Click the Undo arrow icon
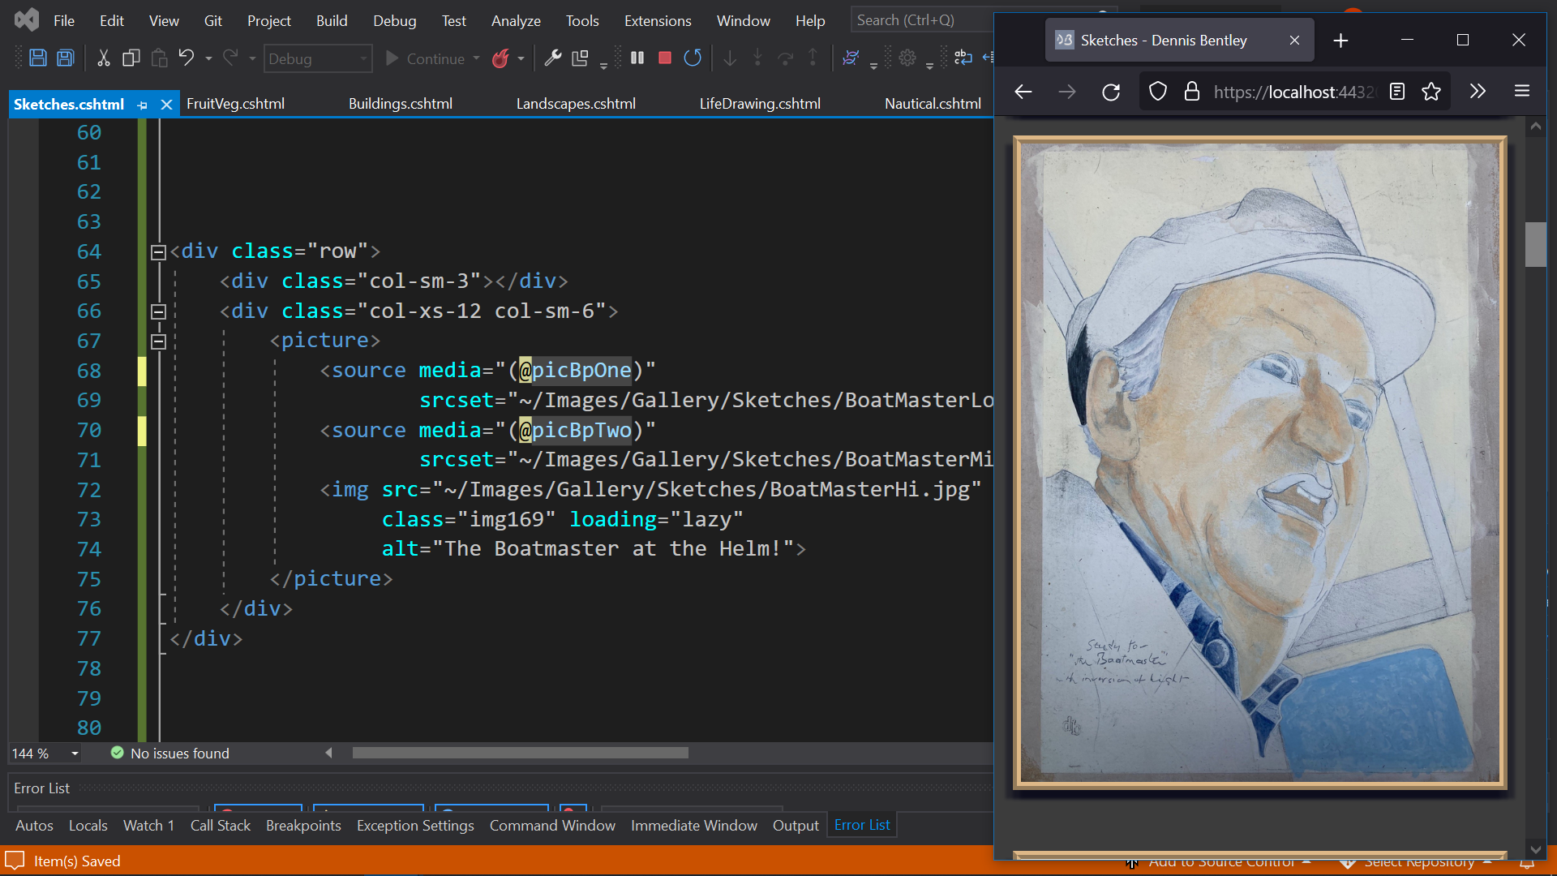 (x=187, y=58)
